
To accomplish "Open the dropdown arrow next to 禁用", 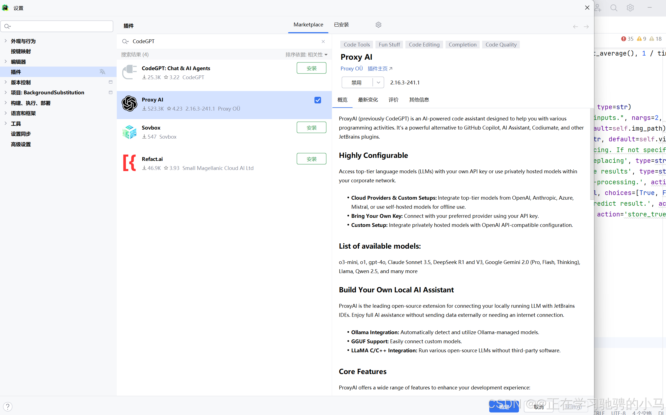I will (x=378, y=83).
